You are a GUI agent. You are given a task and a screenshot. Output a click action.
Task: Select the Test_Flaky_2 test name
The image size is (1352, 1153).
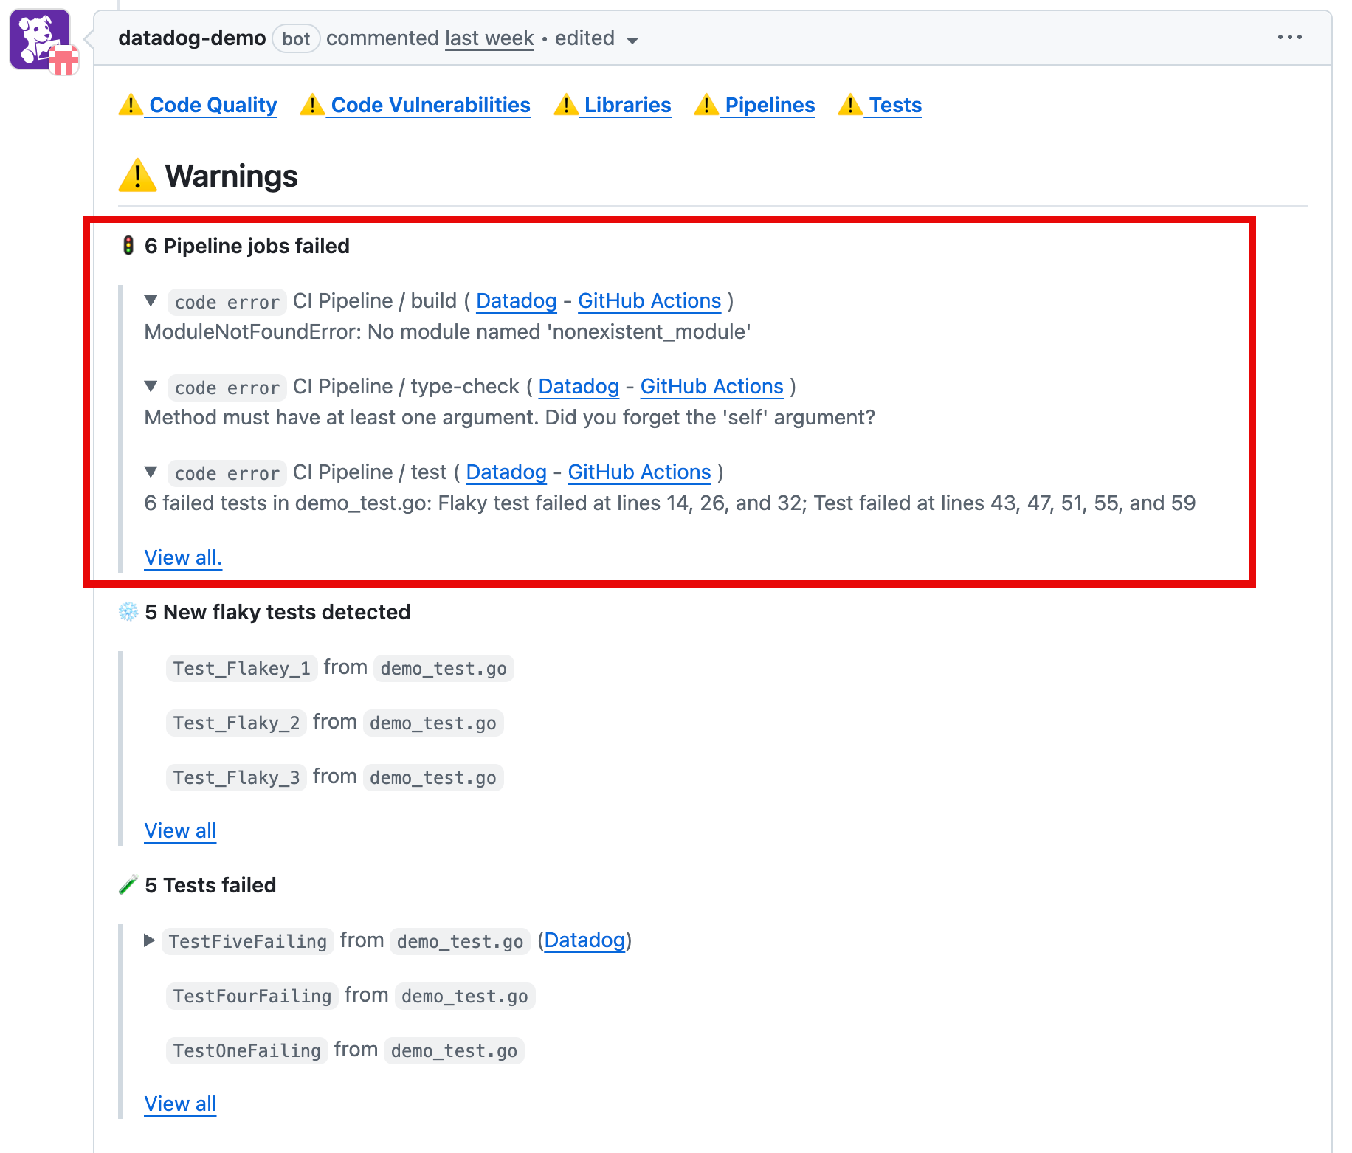[237, 723]
